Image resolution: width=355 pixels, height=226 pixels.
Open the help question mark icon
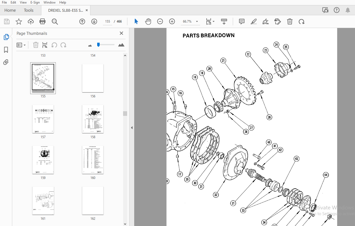(337, 10)
